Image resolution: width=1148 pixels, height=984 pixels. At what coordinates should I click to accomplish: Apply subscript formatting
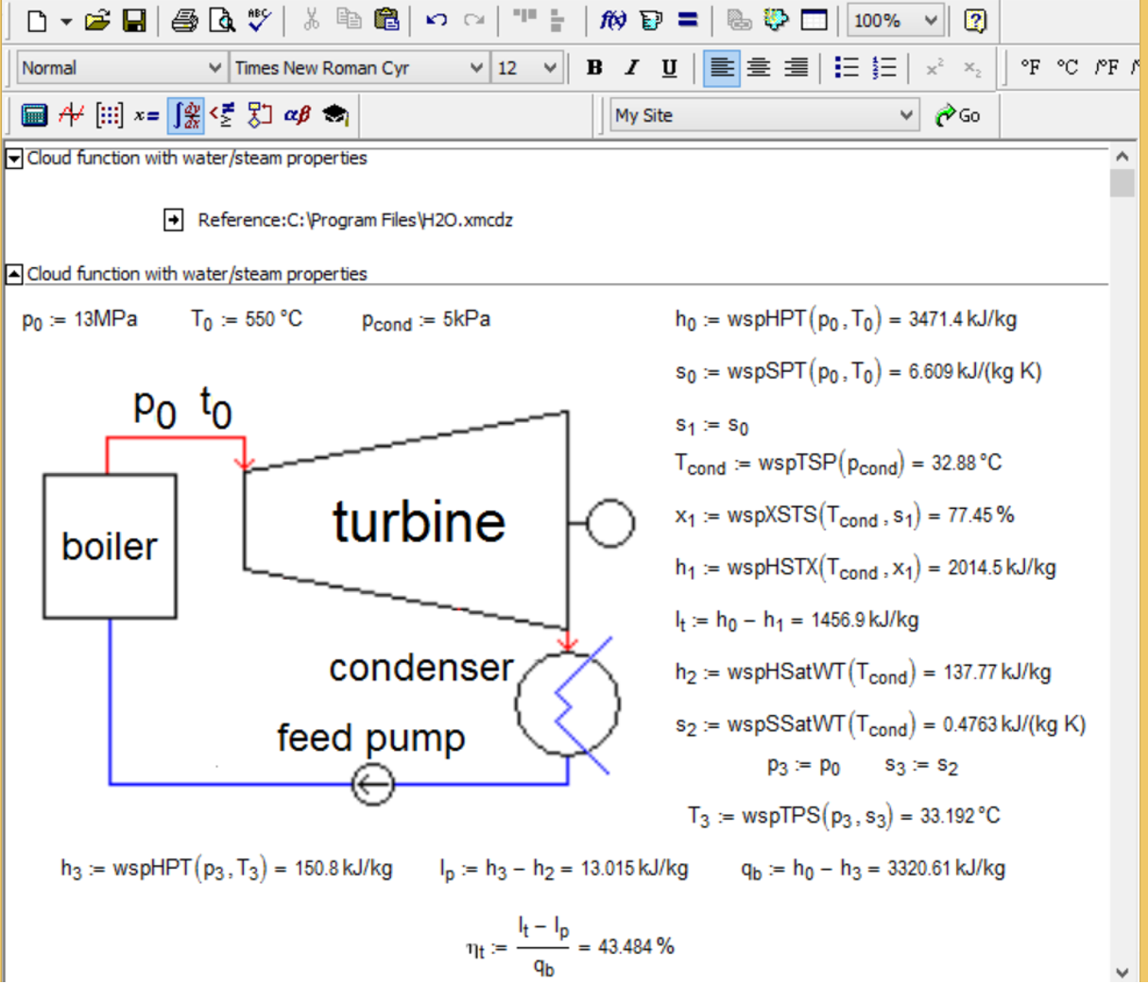coord(971,68)
